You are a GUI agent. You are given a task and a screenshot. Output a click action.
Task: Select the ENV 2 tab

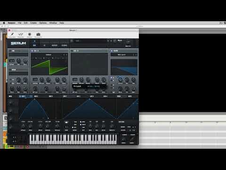pos(36,96)
